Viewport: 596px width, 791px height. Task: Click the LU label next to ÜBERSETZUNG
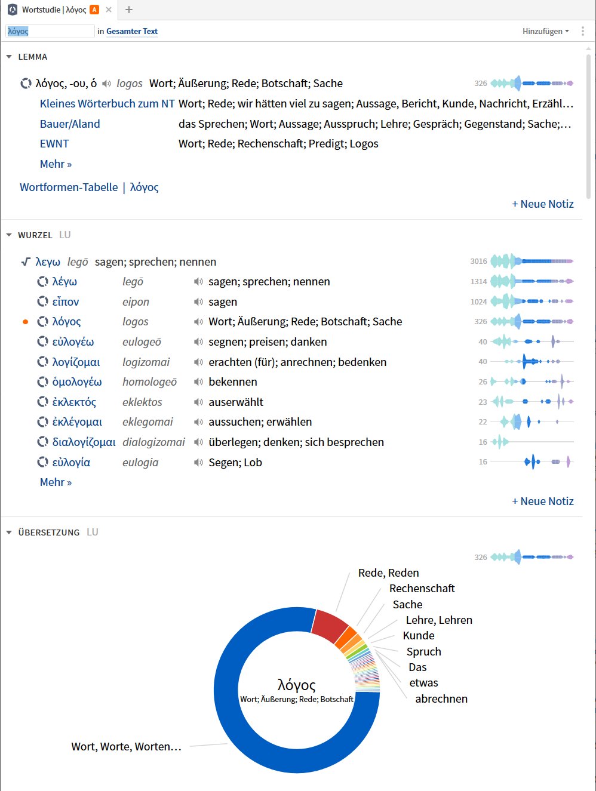(93, 533)
